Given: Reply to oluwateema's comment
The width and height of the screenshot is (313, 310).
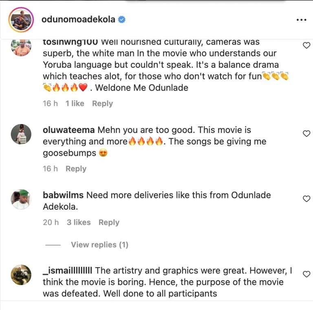Looking at the screenshot, I should tap(76, 169).
